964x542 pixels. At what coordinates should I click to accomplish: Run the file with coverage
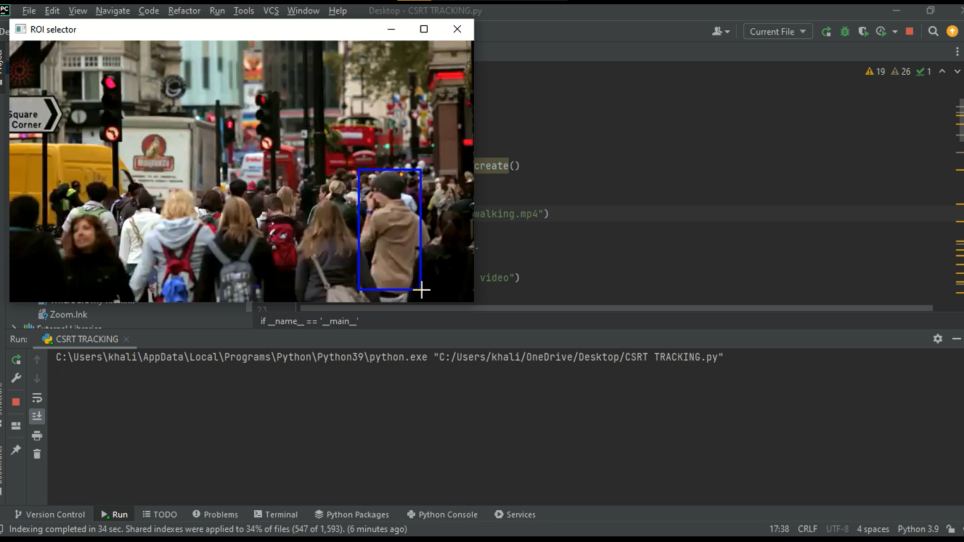click(862, 31)
